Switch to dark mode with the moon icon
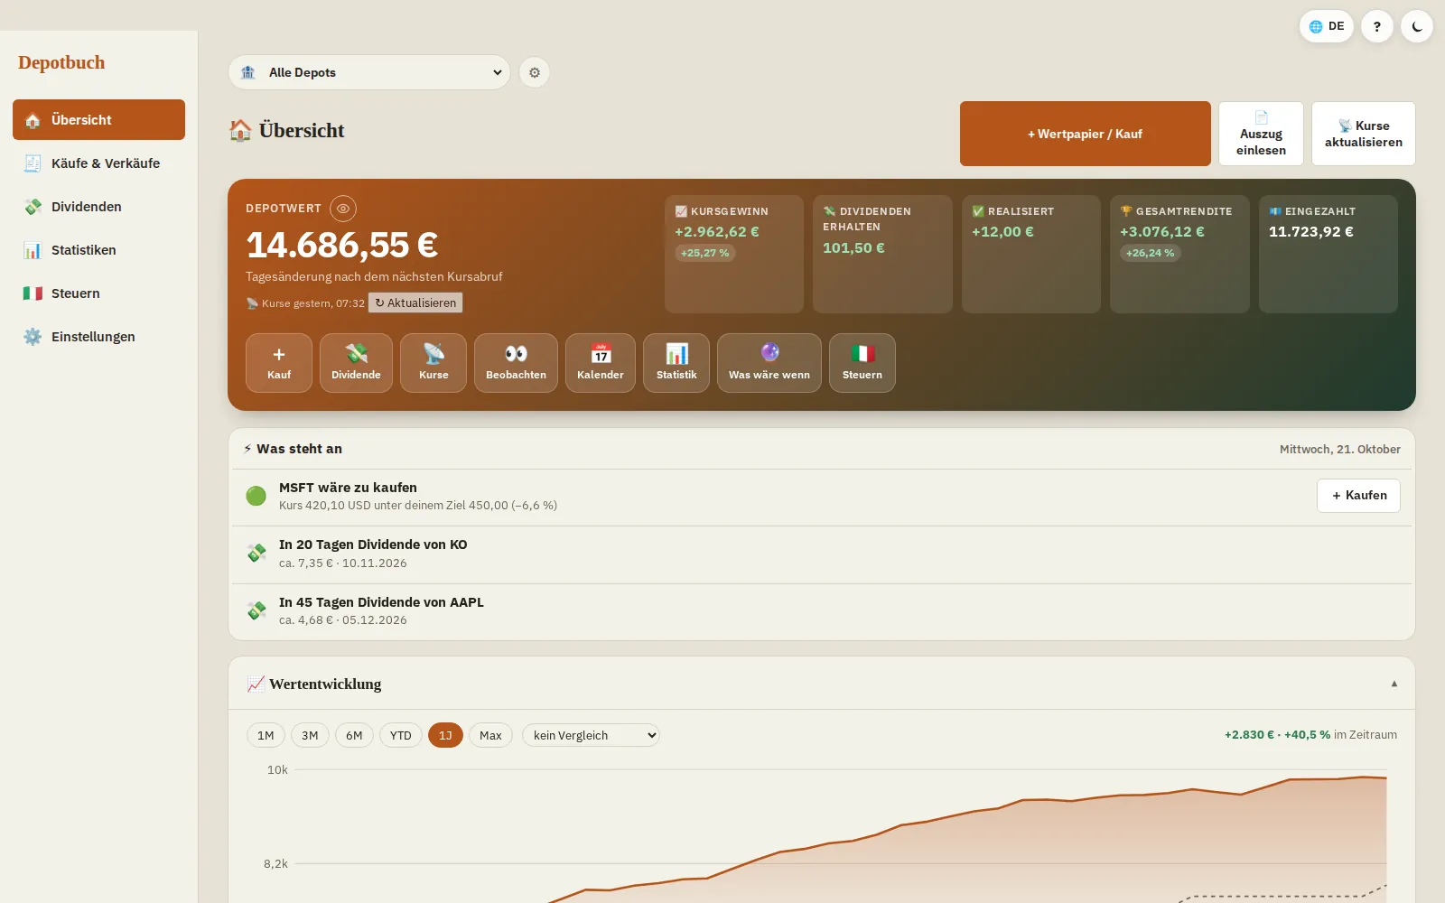 pos(1417,26)
